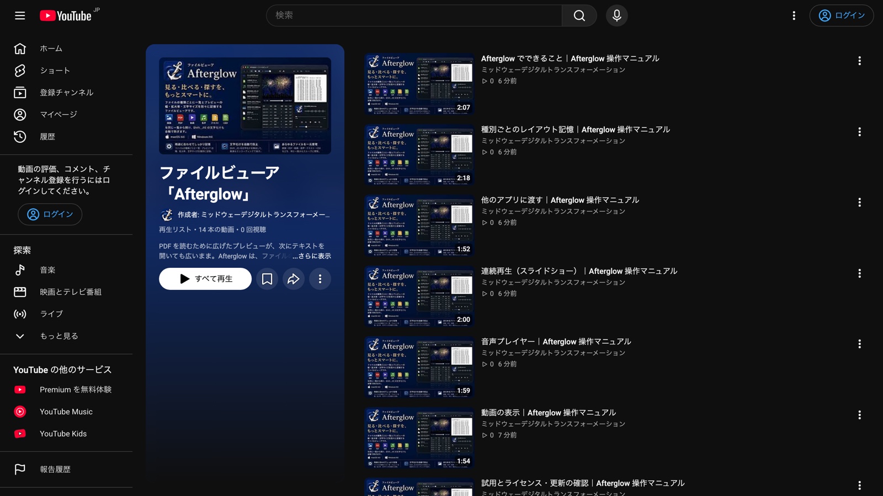Open the hamburger guide menu

(x=20, y=15)
